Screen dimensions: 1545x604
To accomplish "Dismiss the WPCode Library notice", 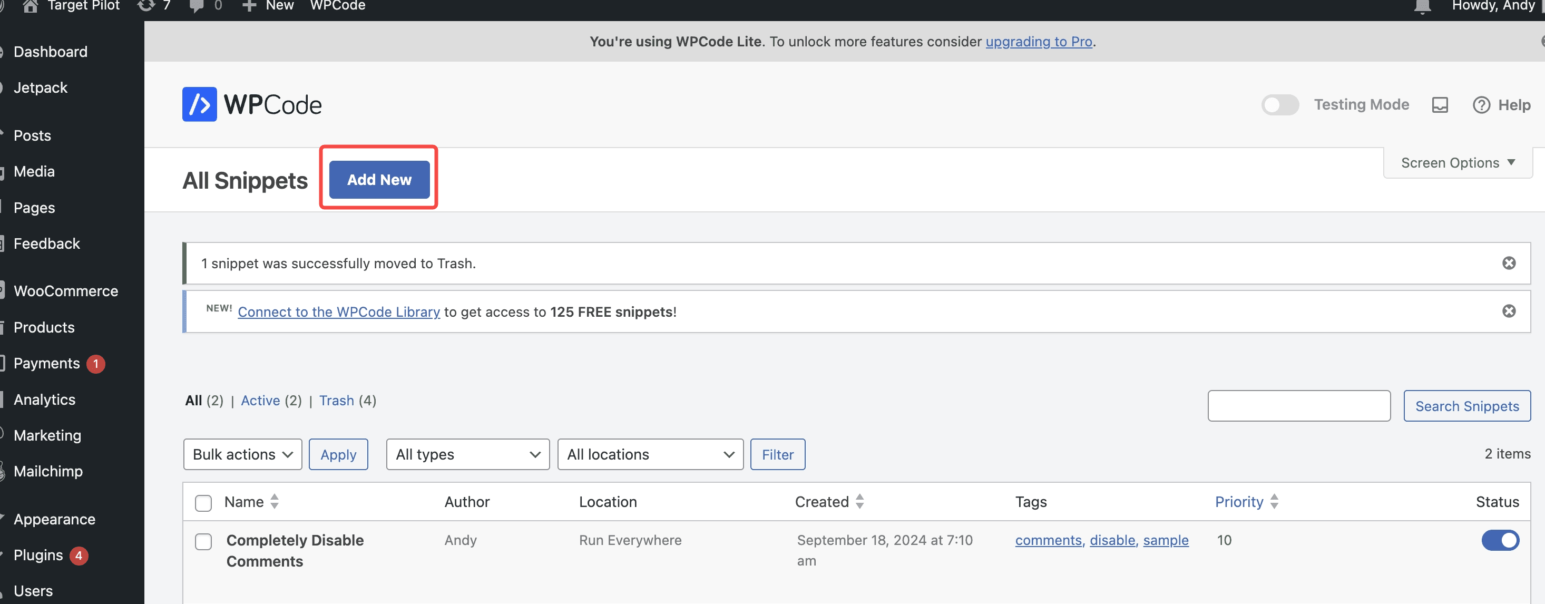I will tap(1510, 311).
